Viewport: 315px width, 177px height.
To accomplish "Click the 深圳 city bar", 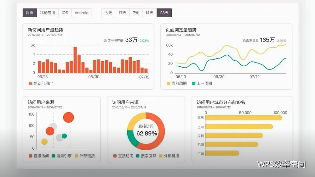I will (x=234, y=136).
